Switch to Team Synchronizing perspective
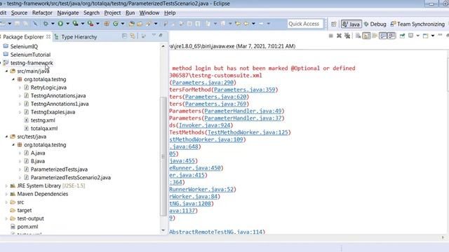 pyautogui.click(x=418, y=24)
